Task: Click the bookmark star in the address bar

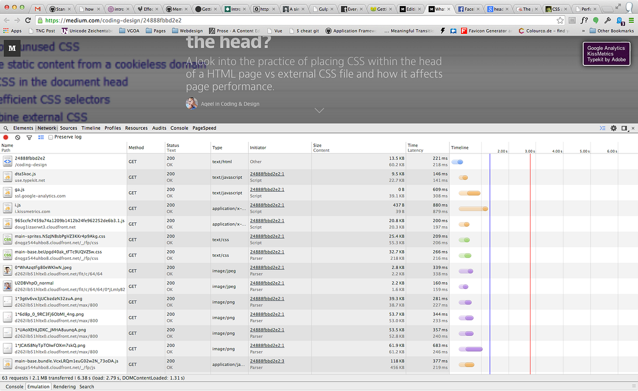Action: [560, 20]
